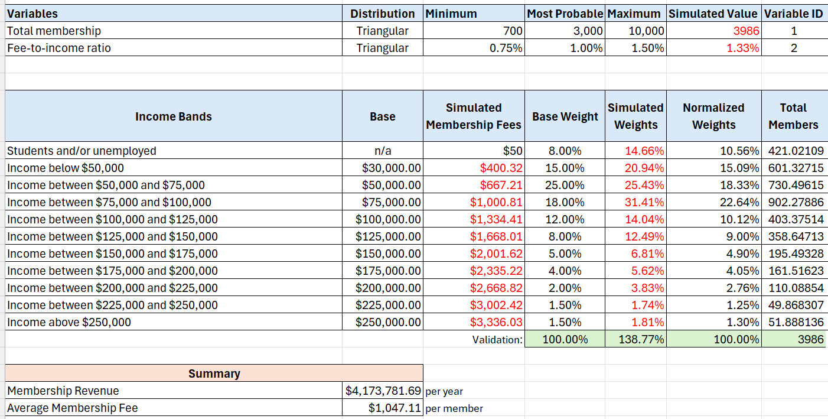Click the Income above $250,000 row label

point(69,322)
